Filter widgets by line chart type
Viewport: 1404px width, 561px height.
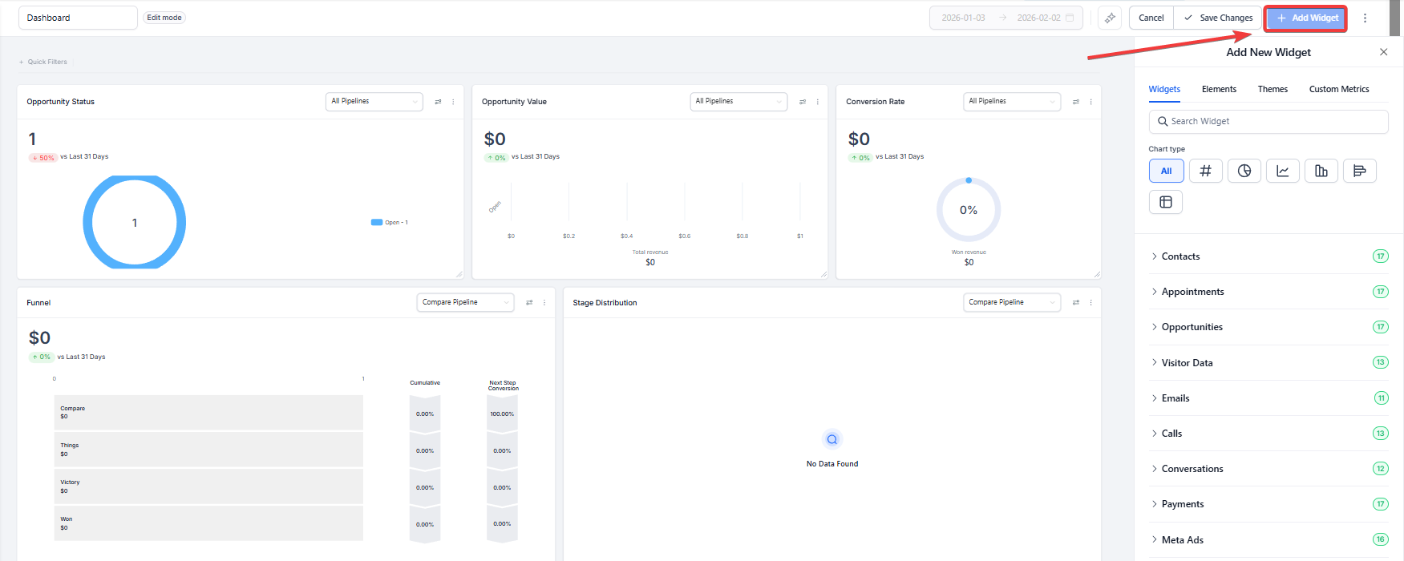click(x=1282, y=171)
